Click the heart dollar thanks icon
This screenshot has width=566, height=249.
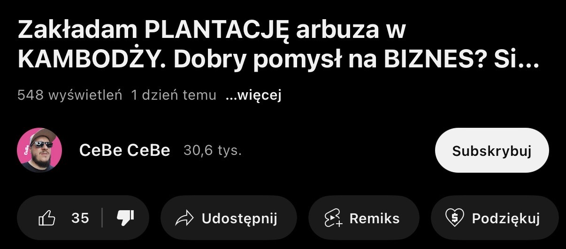click(454, 219)
